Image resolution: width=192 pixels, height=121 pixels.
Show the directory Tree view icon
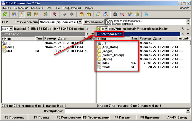click(x=36, y=15)
